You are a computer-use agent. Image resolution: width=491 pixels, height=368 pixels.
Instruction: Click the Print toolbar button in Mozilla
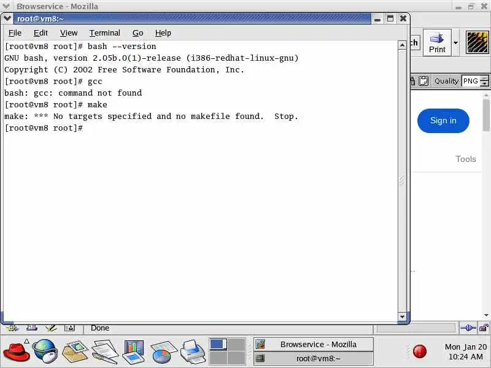(437, 43)
